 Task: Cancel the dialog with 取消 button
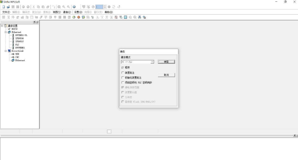point(166,75)
